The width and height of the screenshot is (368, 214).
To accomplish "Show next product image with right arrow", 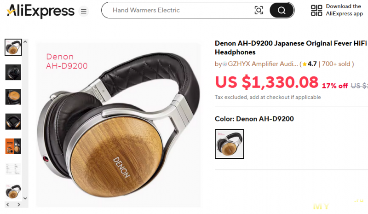I will [x=19, y=205].
